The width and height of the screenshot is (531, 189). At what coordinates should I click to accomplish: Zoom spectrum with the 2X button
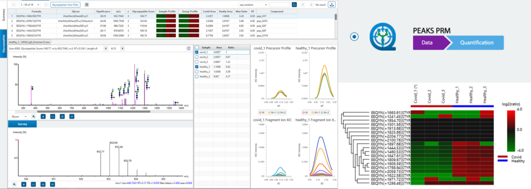(62, 116)
